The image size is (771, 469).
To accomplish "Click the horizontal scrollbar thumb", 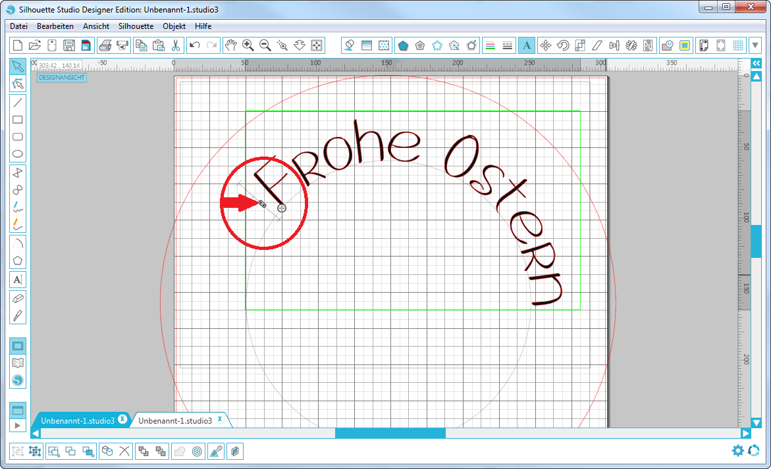I will click(x=390, y=433).
